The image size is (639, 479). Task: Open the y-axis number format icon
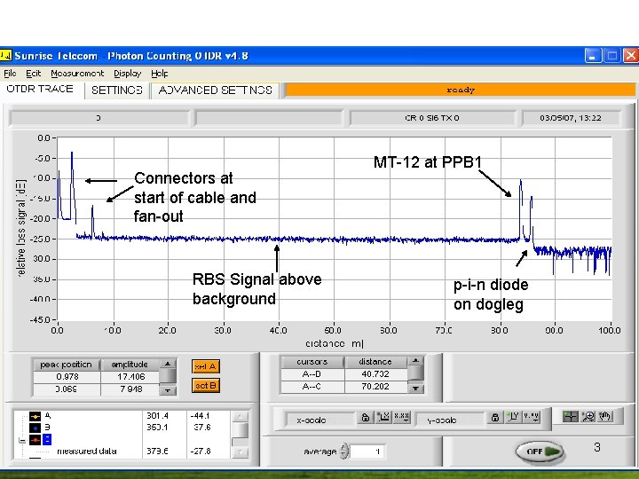tap(532, 417)
